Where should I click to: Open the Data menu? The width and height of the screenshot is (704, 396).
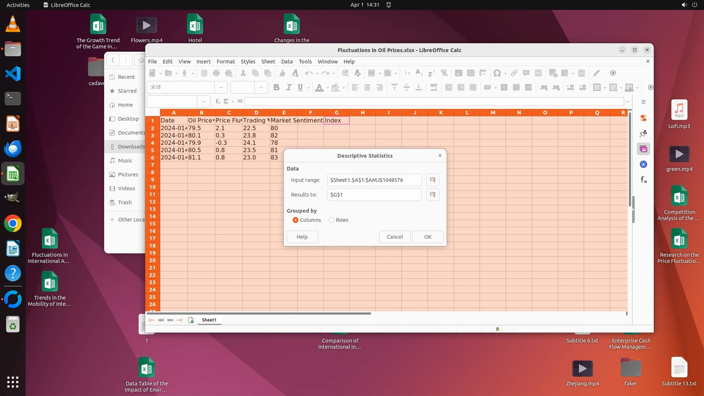[287, 62]
